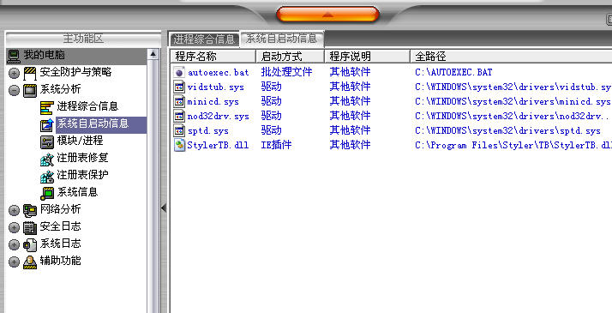Screen dimensions: 612x313
Task: Select the 系统分析 tree label
Action: click(x=61, y=89)
